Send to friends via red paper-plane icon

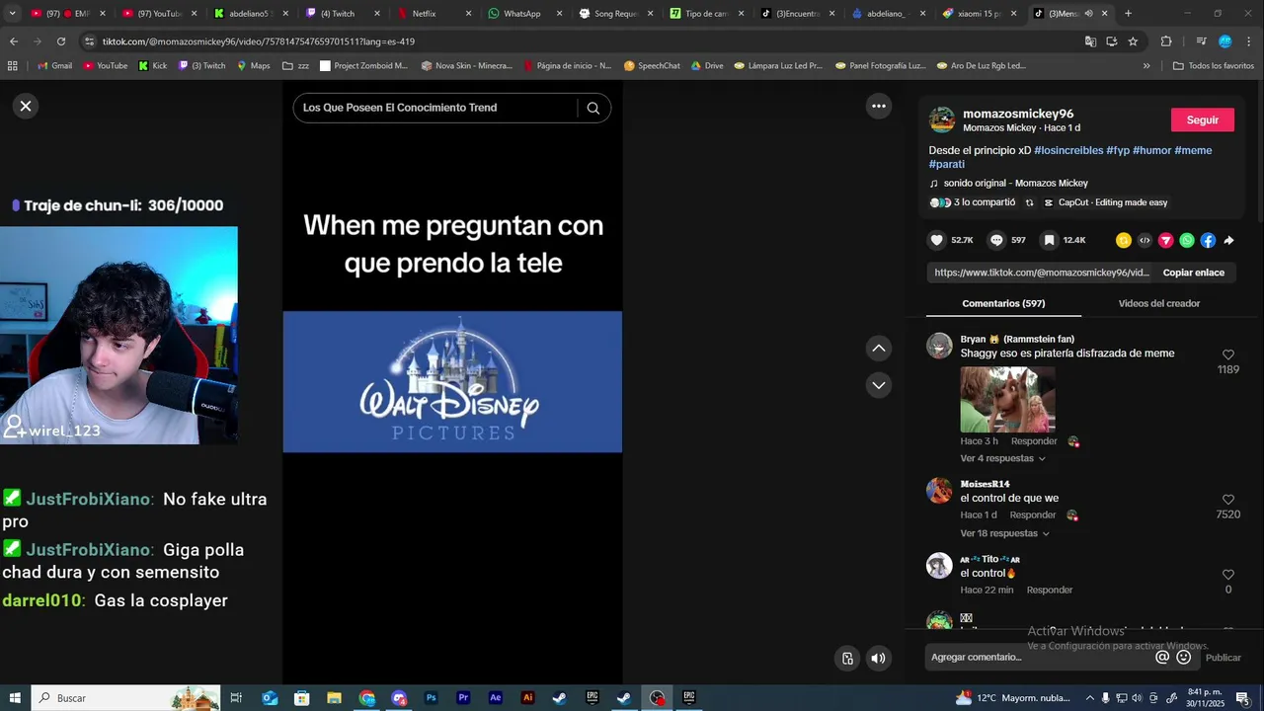point(1166,240)
